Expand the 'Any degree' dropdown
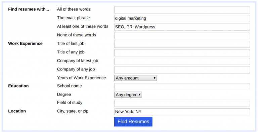 pyautogui.click(x=128, y=95)
